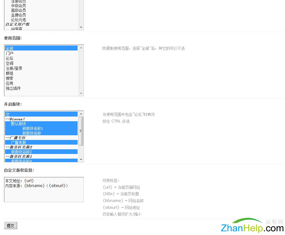The width and height of the screenshot is (285, 235).
Task: Click the 提交 submit button
Action: [x=11, y=225]
